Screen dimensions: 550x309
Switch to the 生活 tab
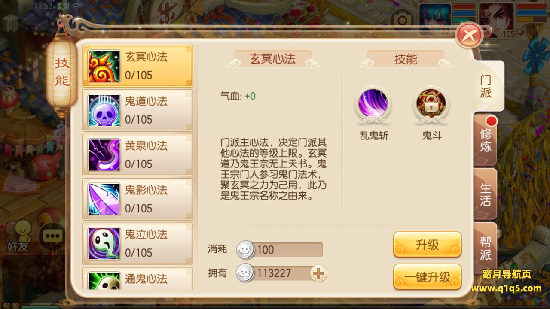click(x=486, y=194)
